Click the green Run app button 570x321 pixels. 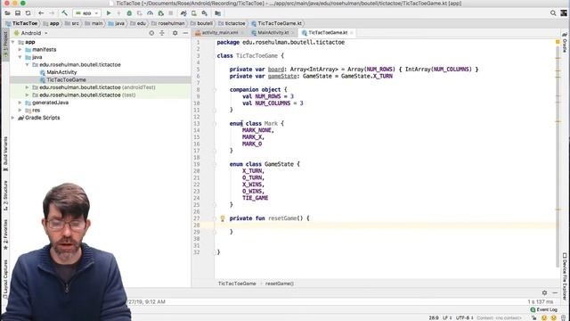pyautogui.click(x=109, y=13)
